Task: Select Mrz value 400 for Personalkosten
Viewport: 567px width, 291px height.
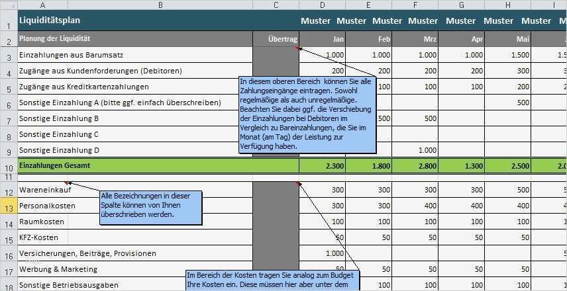Action: [x=415, y=206]
